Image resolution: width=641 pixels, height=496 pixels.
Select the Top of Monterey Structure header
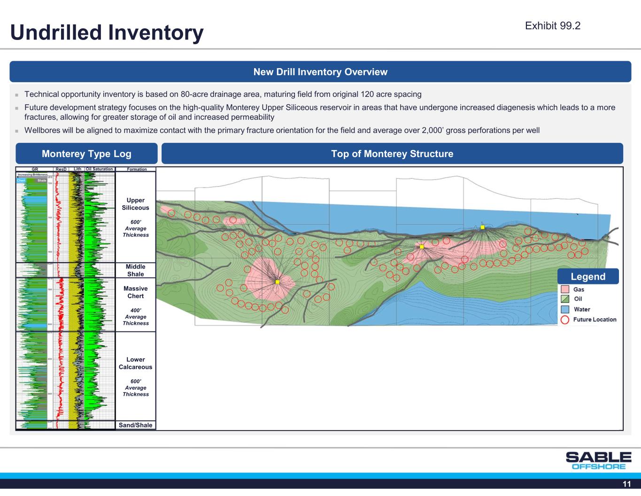click(392, 154)
